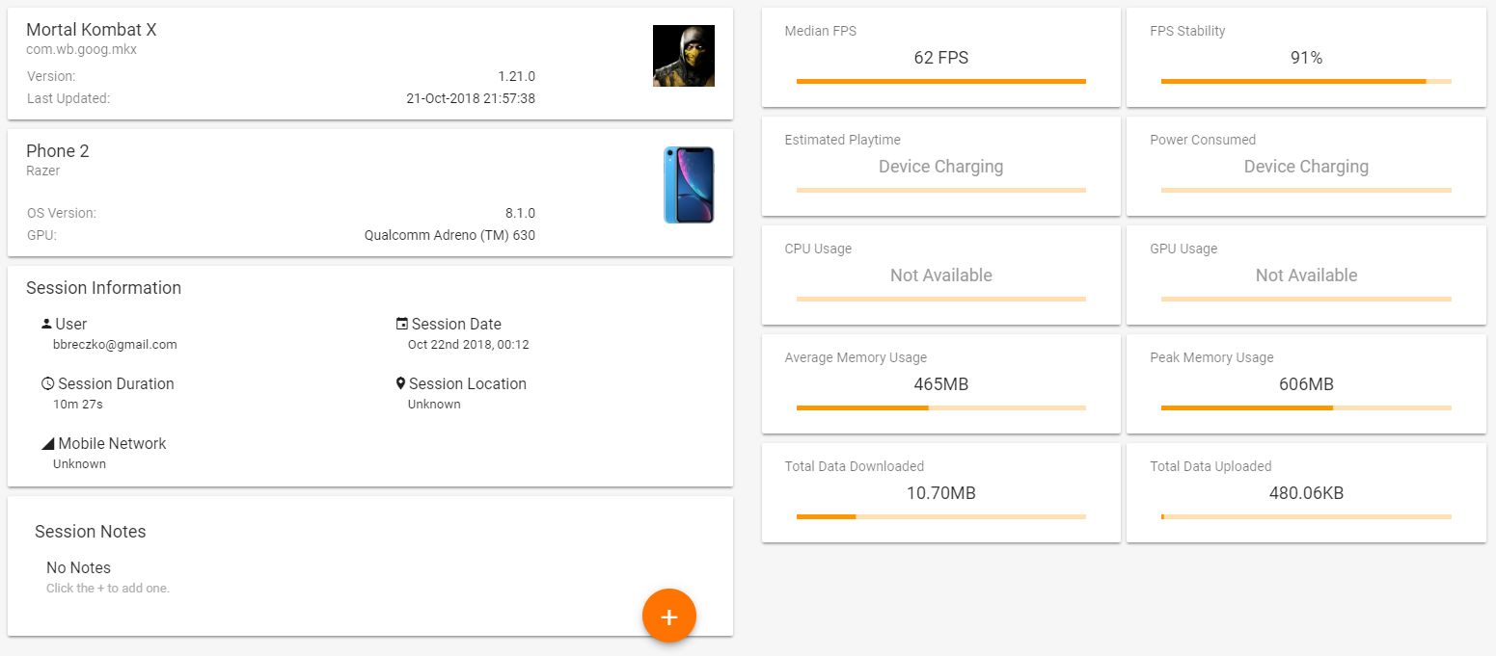Click the Session Date calendar icon
Image resolution: width=1496 pixels, height=656 pixels.
(402, 324)
